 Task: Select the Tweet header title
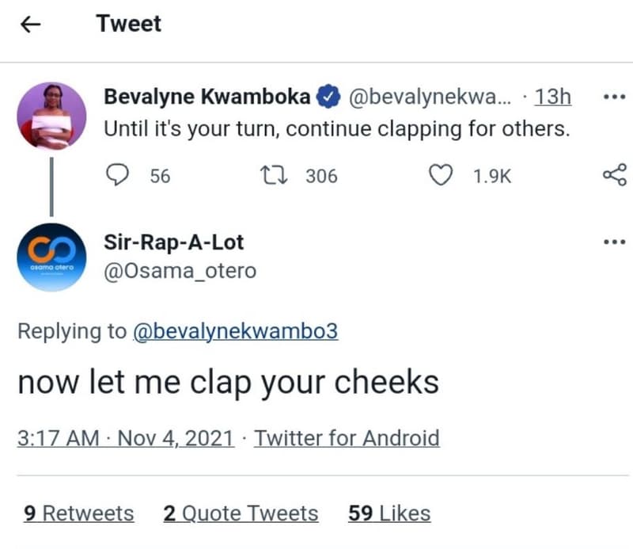[x=128, y=24]
